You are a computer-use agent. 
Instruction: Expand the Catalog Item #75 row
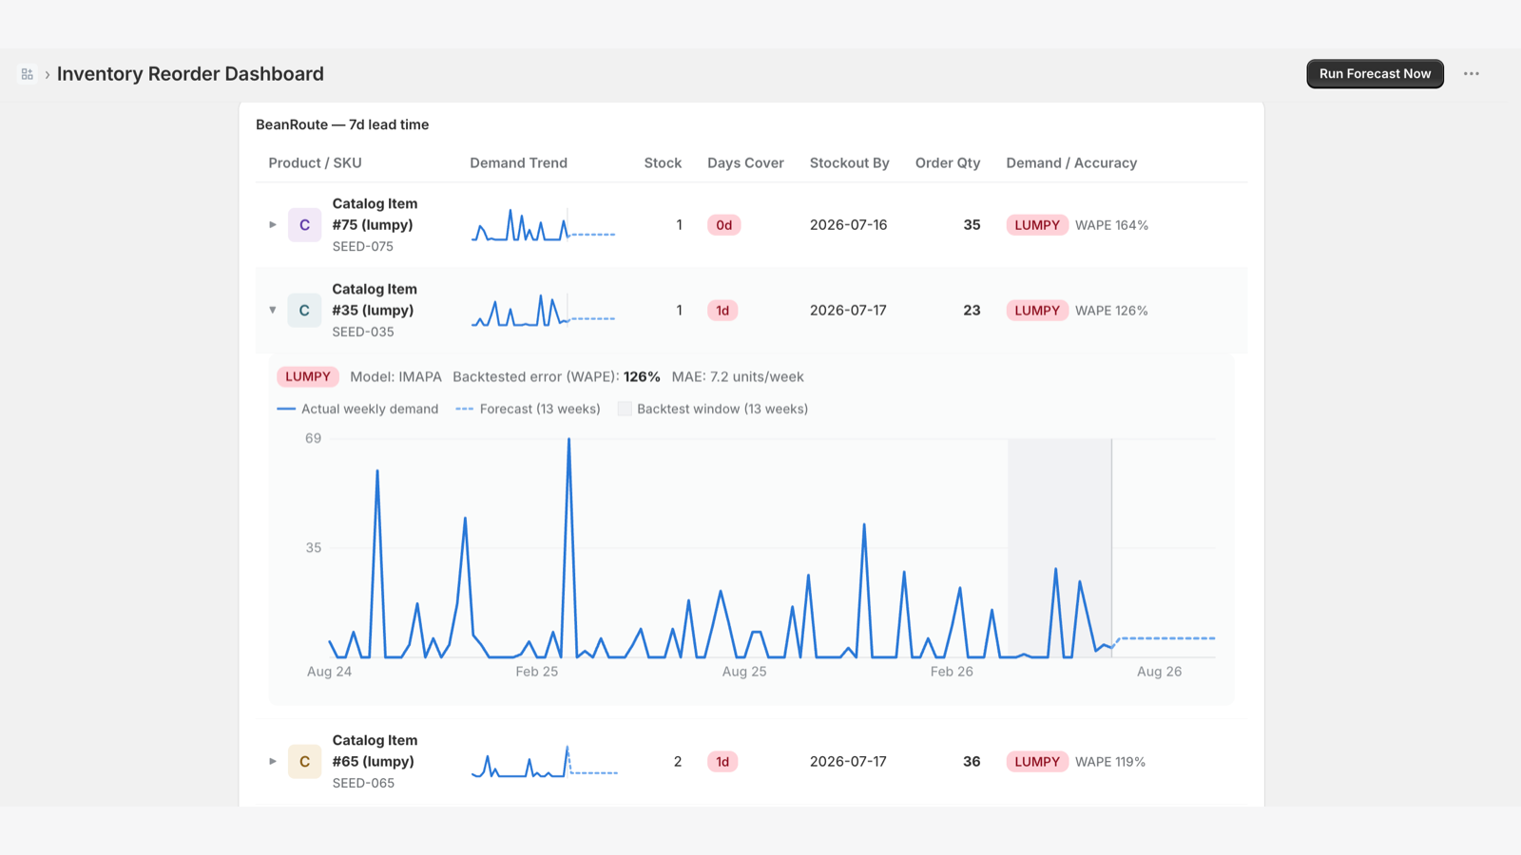(273, 225)
